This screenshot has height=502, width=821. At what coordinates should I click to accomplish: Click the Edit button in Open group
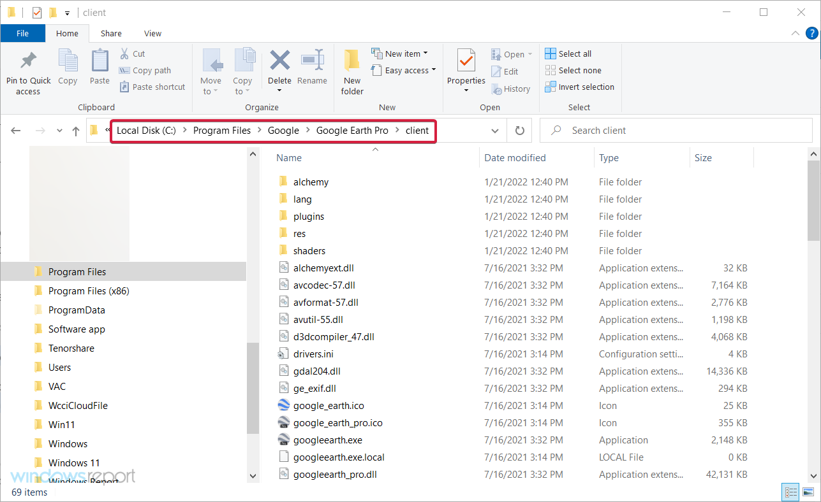(505, 72)
